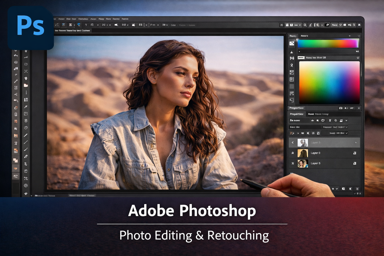Click rightmost grid icon at layers panel bottom

tap(357, 189)
